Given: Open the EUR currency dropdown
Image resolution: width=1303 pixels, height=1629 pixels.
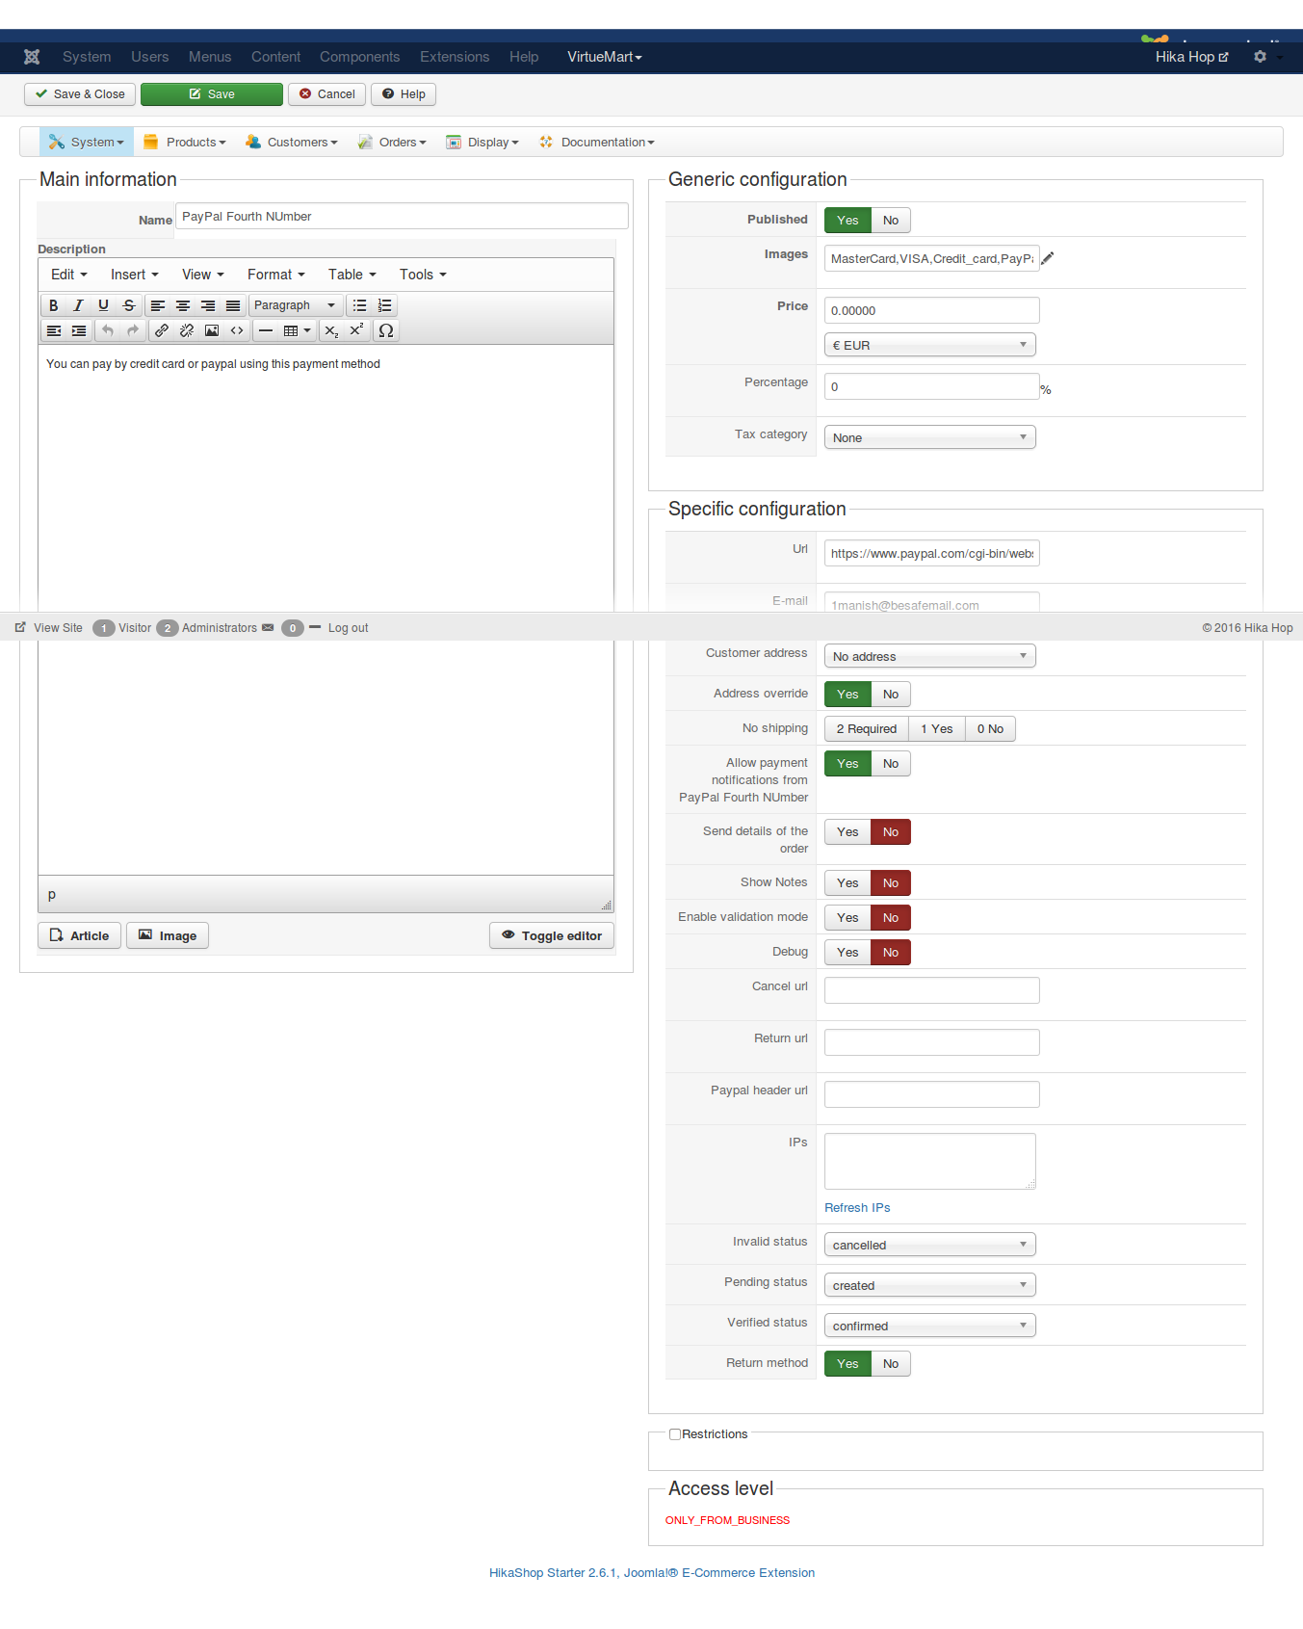Looking at the screenshot, I should (x=930, y=345).
